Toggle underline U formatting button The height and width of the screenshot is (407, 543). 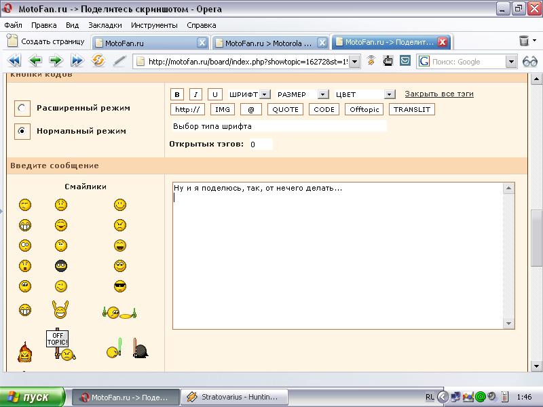[x=214, y=94]
